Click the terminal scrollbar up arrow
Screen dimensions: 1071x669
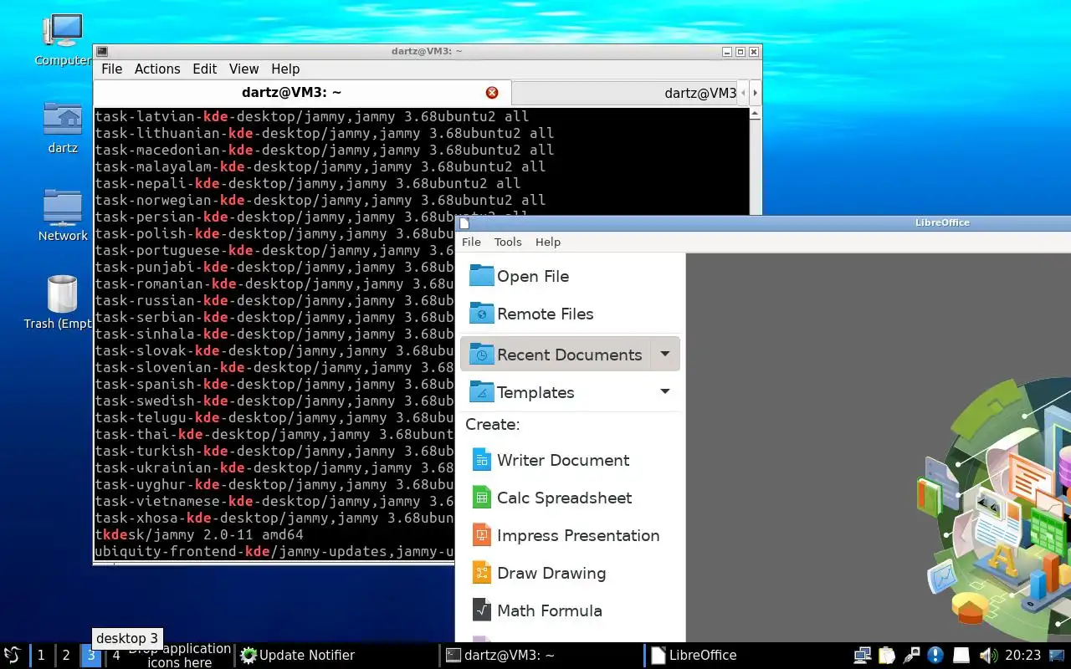755,113
